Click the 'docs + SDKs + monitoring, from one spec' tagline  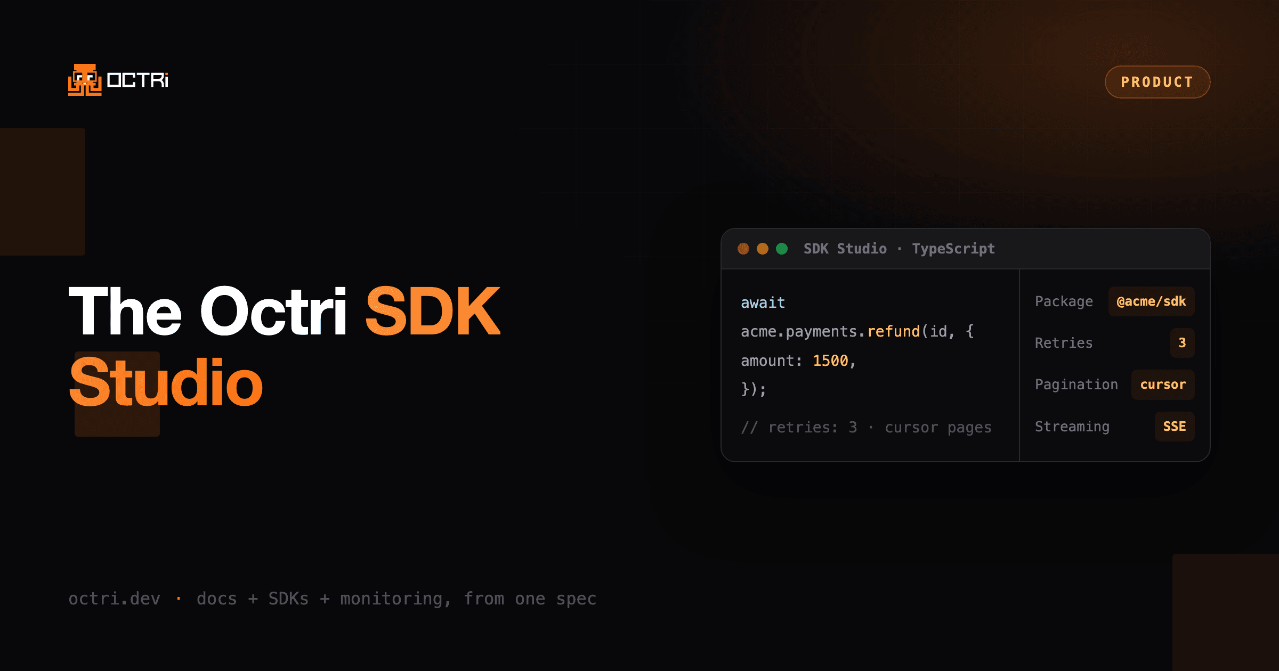[x=396, y=599]
